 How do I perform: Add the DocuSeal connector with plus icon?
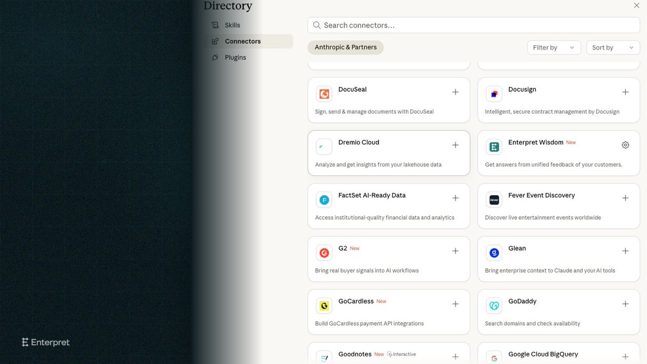click(x=456, y=92)
